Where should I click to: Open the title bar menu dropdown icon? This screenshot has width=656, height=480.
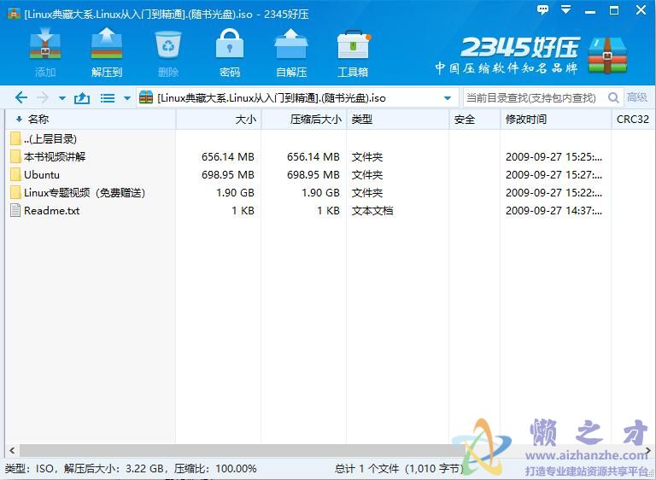point(566,9)
